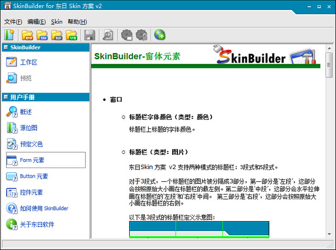Open 如何使用 SkinBuilder link
The image size is (336, 250).
point(44,209)
